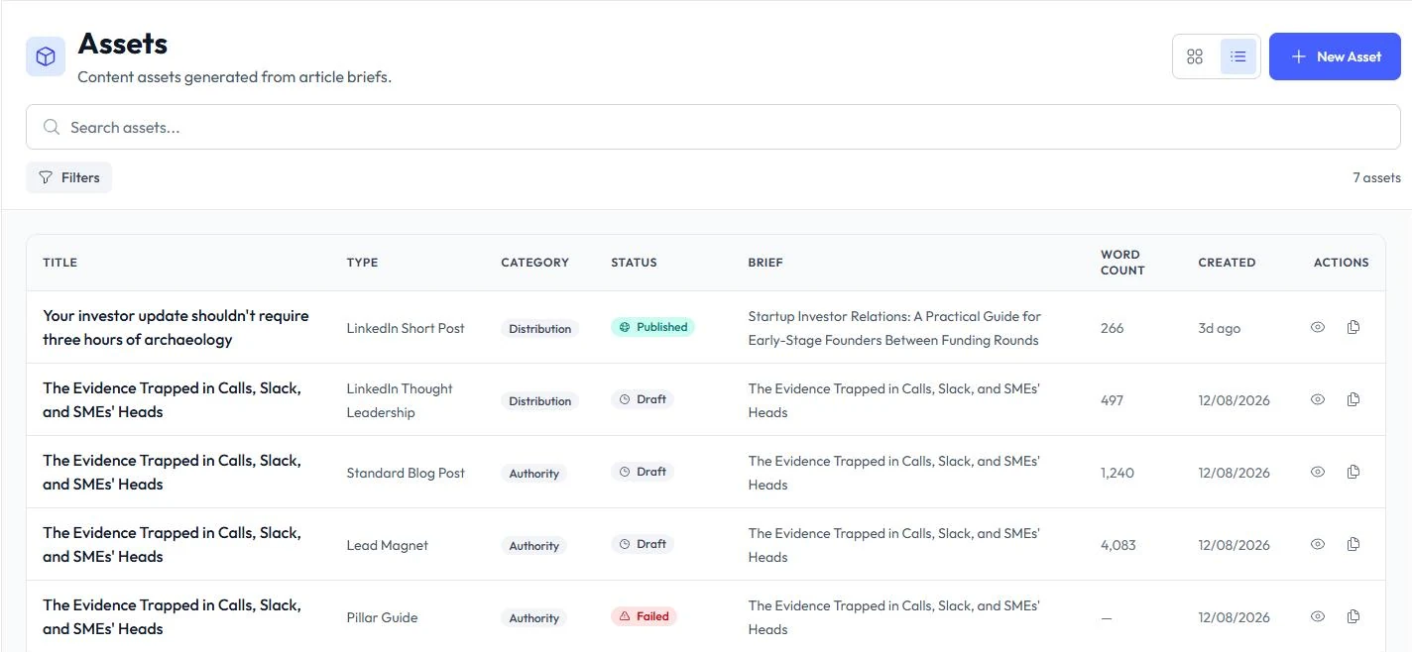1412x652 pixels.
Task: Sort by the Title column header
Action: click(60, 263)
